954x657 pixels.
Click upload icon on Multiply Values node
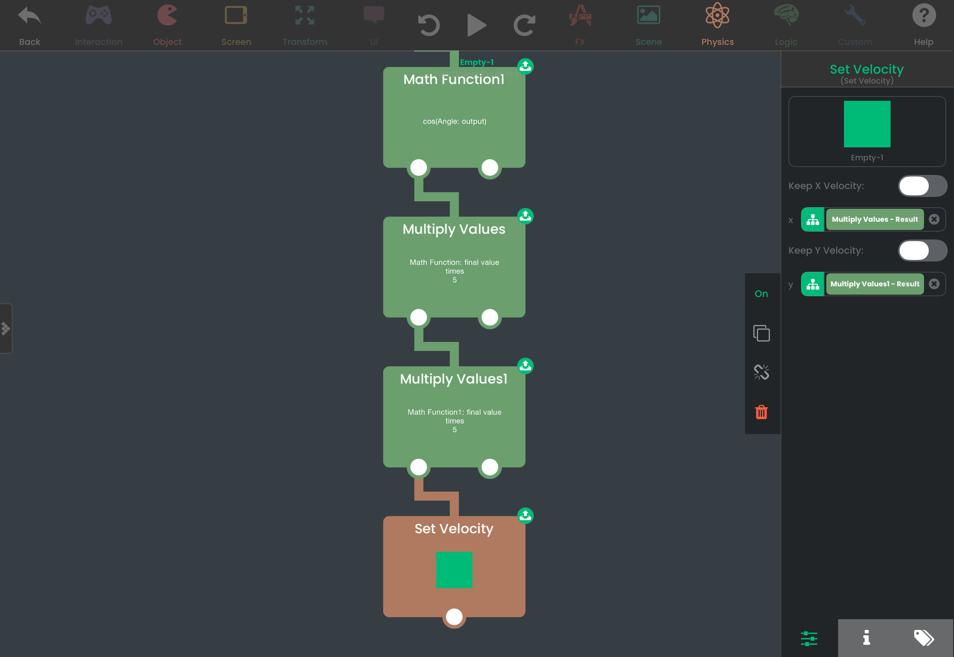tap(525, 216)
